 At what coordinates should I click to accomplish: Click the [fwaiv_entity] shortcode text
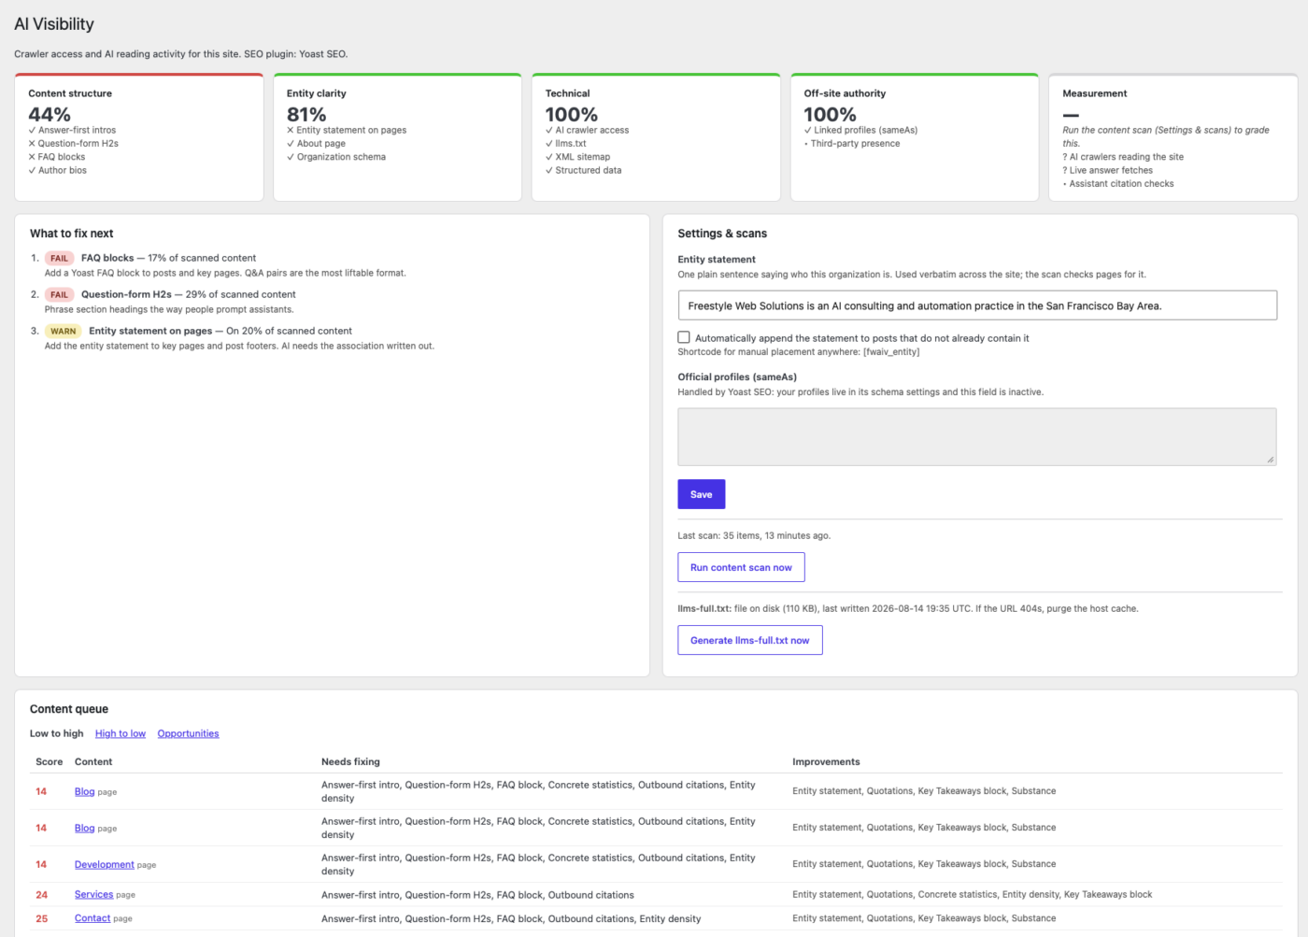[891, 352]
